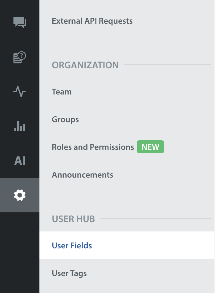Screen dimensions: 215x293
Task: Click empty dark sidebar area below gear
Action: point(20,252)
